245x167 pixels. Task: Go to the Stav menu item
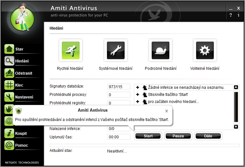(x=19, y=49)
